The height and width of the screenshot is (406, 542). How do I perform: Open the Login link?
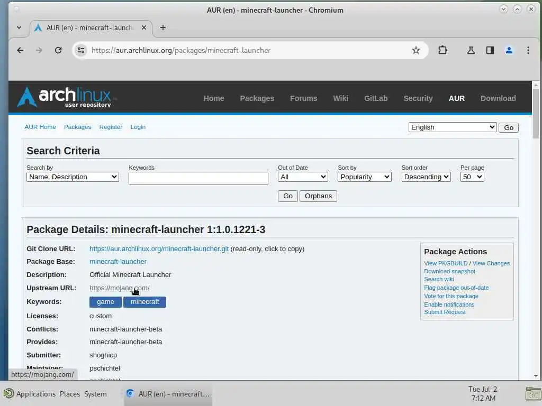click(x=138, y=127)
